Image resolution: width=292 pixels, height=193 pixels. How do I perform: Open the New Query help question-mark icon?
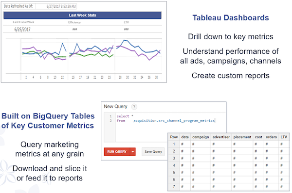point(134,107)
